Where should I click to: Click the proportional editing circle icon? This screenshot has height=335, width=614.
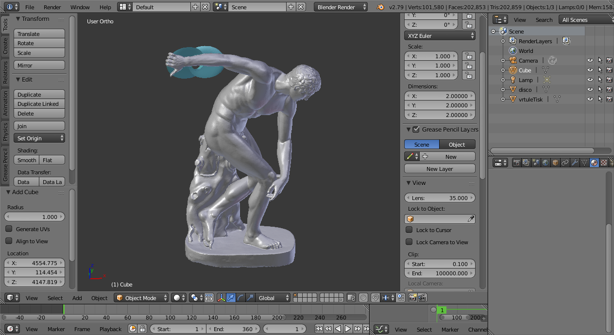(363, 298)
